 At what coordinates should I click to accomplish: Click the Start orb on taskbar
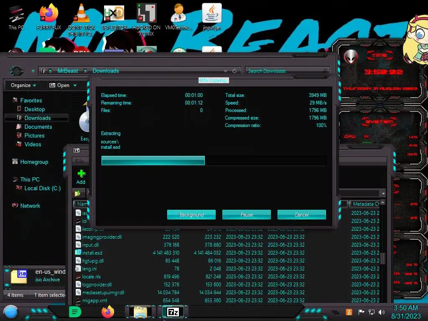point(11,312)
